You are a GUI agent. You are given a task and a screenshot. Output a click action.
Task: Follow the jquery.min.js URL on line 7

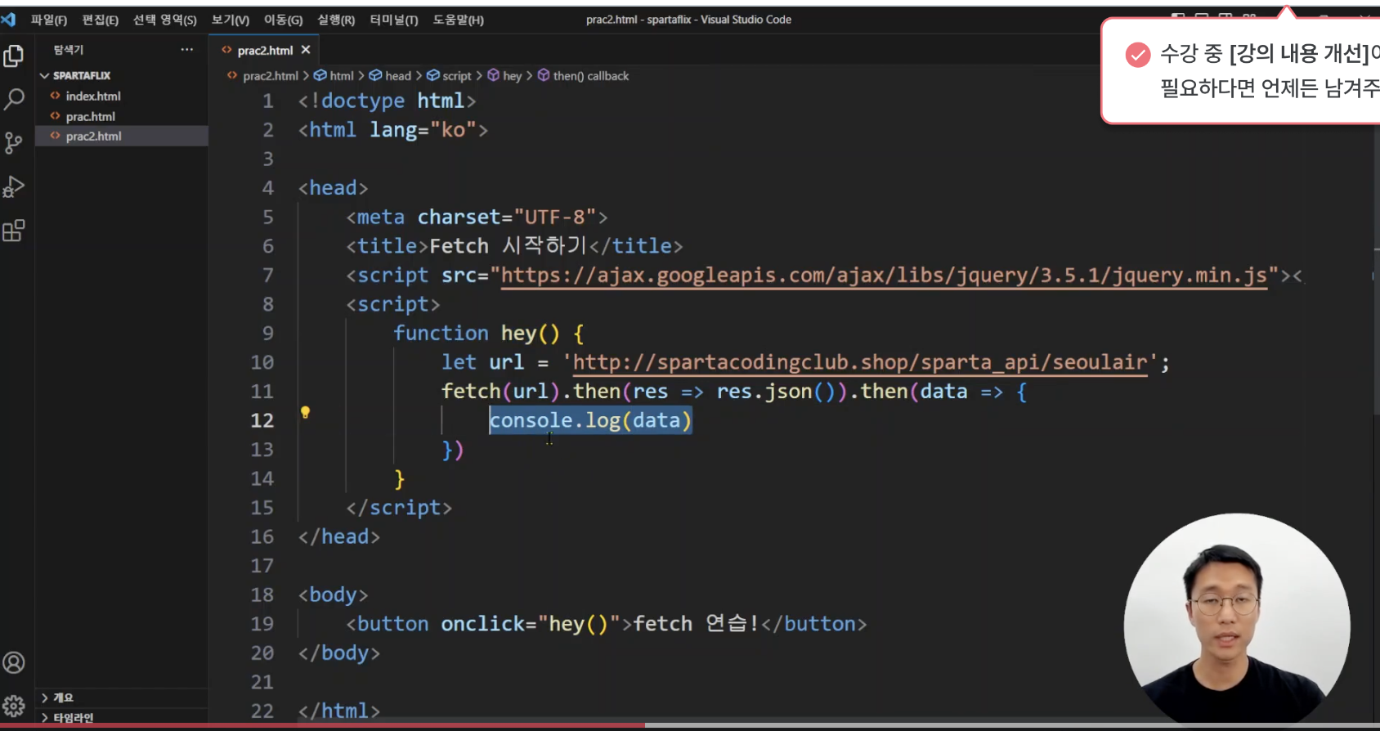point(885,276)
